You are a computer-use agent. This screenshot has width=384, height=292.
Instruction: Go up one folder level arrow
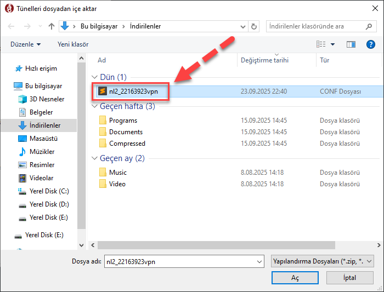(x=52, y=26)
